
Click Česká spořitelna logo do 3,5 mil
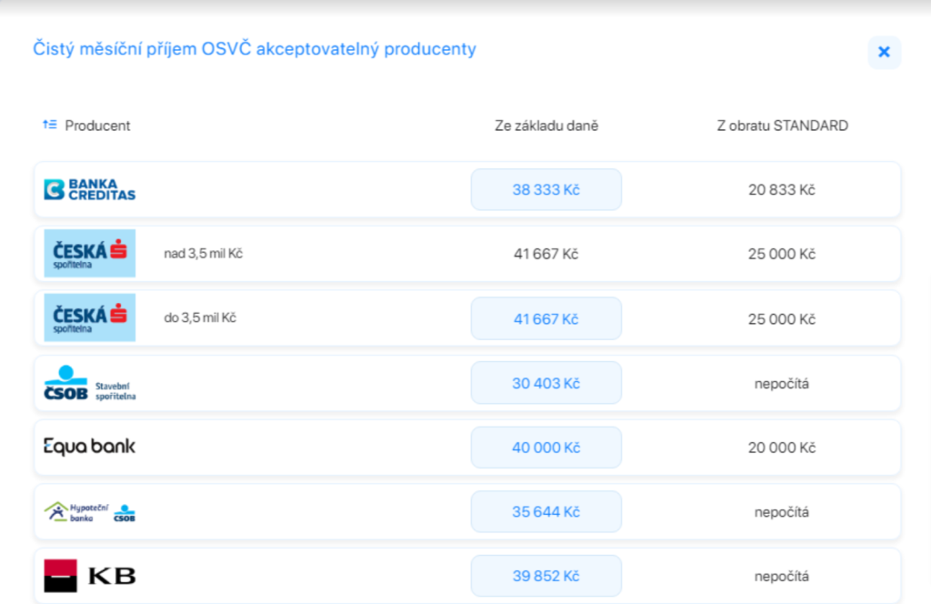tap(90, 317)
